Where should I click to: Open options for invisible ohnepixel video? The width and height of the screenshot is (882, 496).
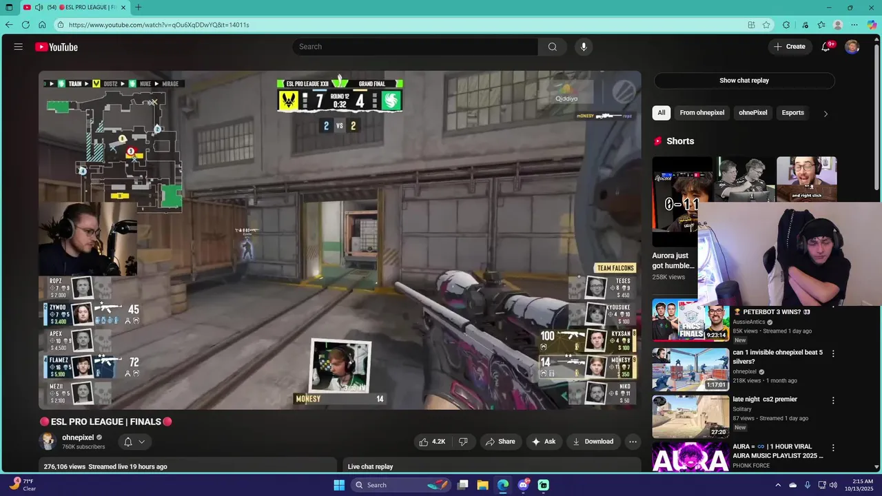[x=833, y=353]
